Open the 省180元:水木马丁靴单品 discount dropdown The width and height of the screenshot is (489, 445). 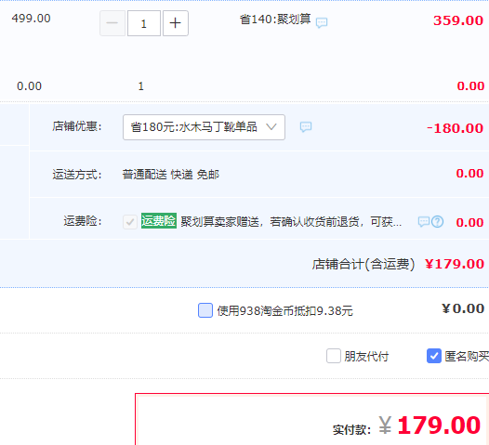point(204,127)
